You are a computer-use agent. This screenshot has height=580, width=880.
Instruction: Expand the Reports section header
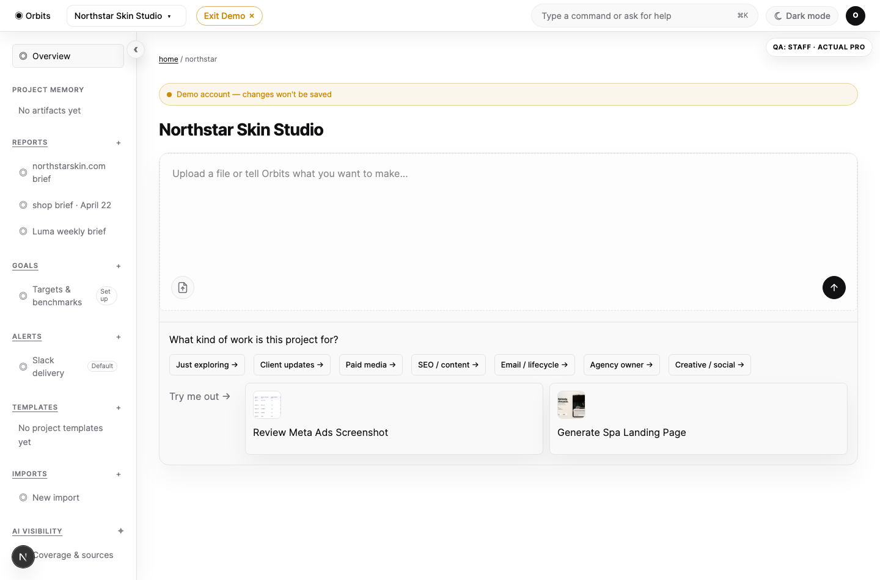pyautogui.click(x=30, y=142)
